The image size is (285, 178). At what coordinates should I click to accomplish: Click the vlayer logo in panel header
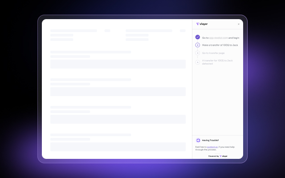coord(202,24)
